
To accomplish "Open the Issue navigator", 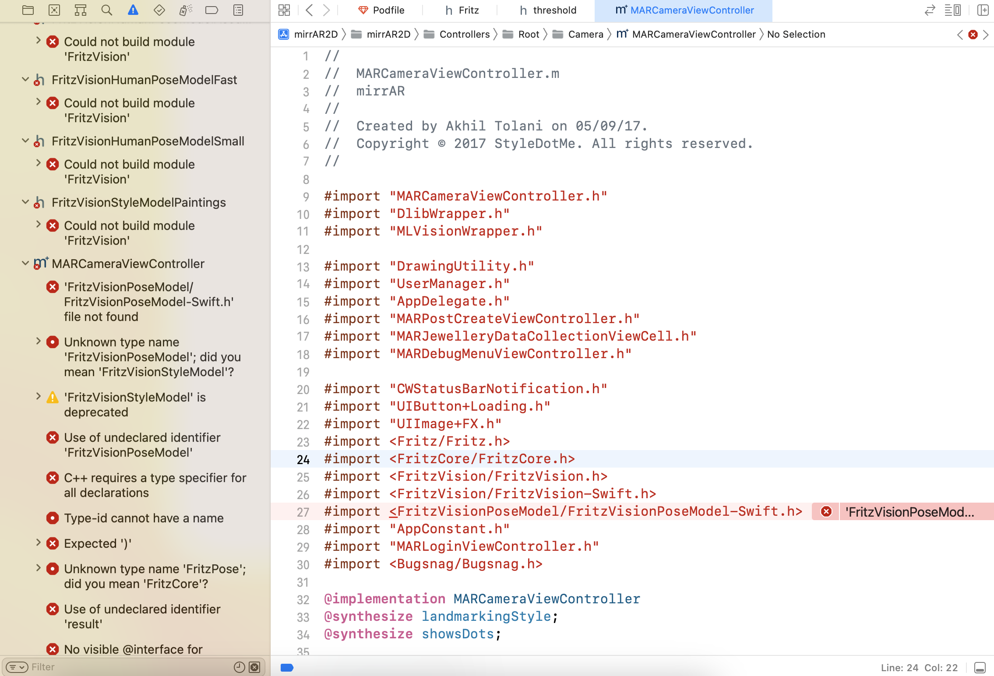I will 133,11.
